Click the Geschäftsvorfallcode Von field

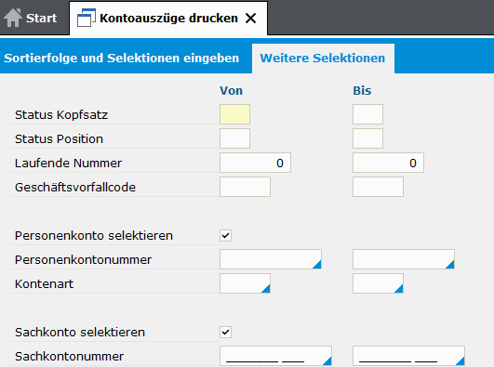245,187
